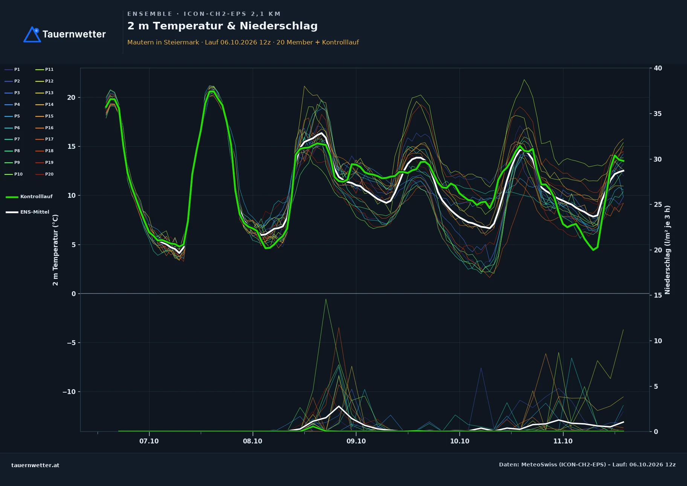The image size is (687, 486).
Task: Click the Mautern in Steiermark run subtitle
Action: pos(243,42)
